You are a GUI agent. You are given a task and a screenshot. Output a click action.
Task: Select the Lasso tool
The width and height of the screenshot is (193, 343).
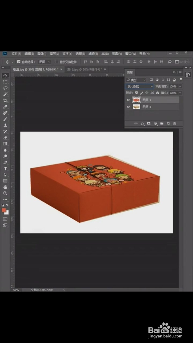[x=5, y=88]
